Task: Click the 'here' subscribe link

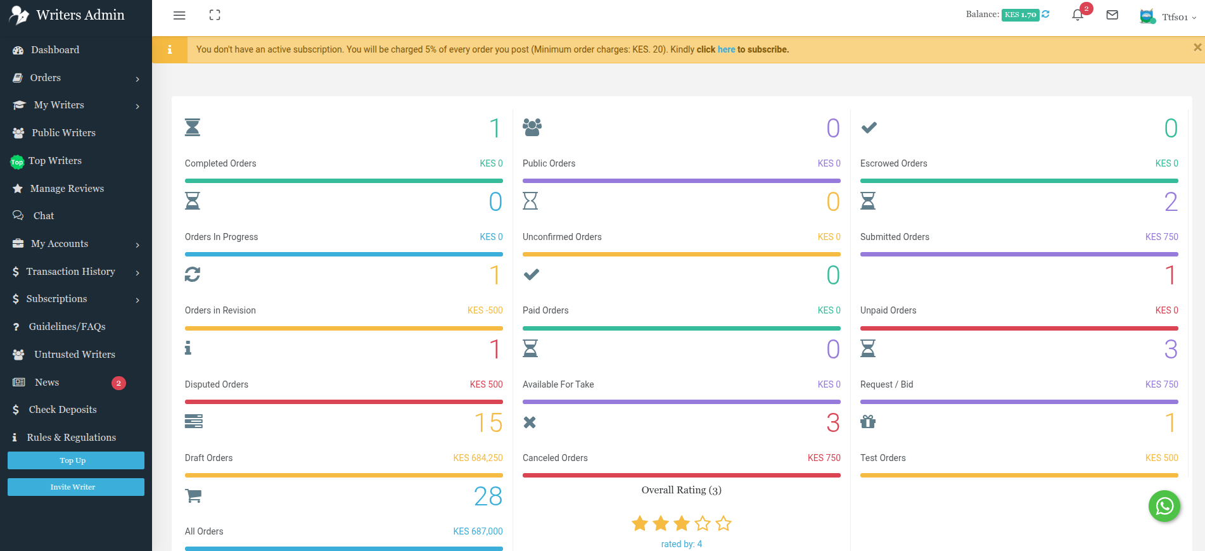Action: tap(726, 49)
